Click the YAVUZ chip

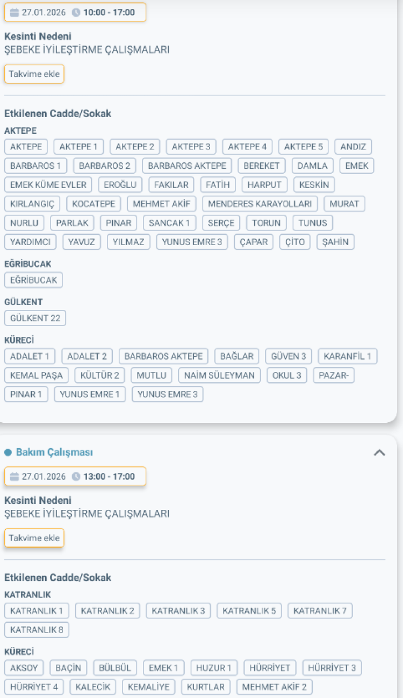click(82, 242)
